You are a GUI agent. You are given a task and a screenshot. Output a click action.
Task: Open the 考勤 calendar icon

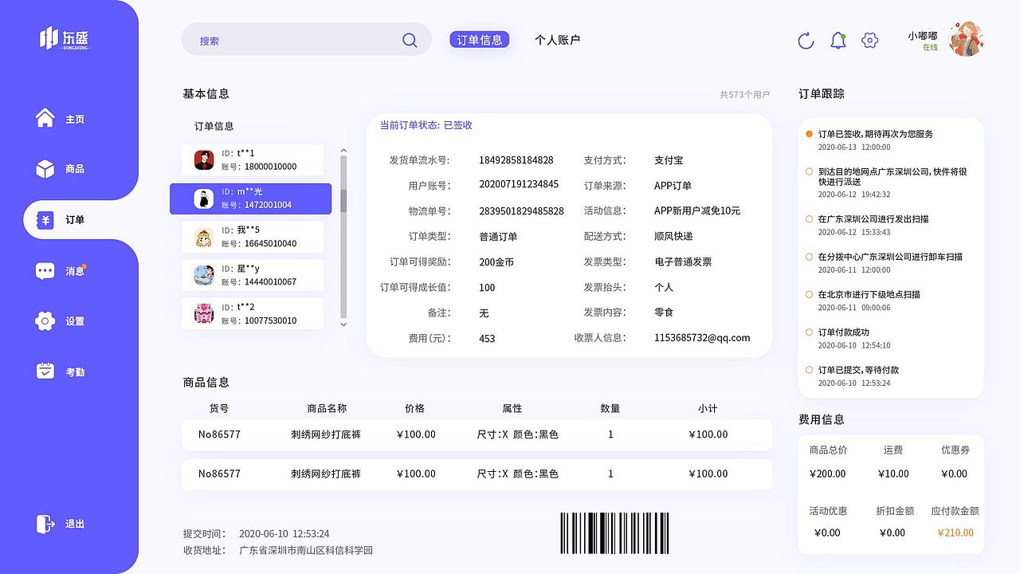point(45,372)
